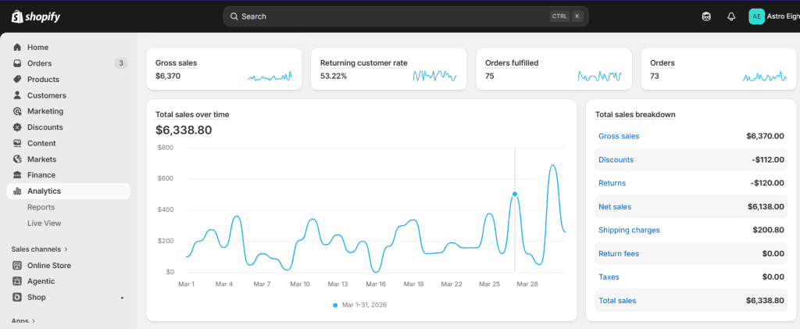Click the Discounts badge icon
Image resolution: width=800 pixels, height=329 pixels.
(x=17, y=127)
